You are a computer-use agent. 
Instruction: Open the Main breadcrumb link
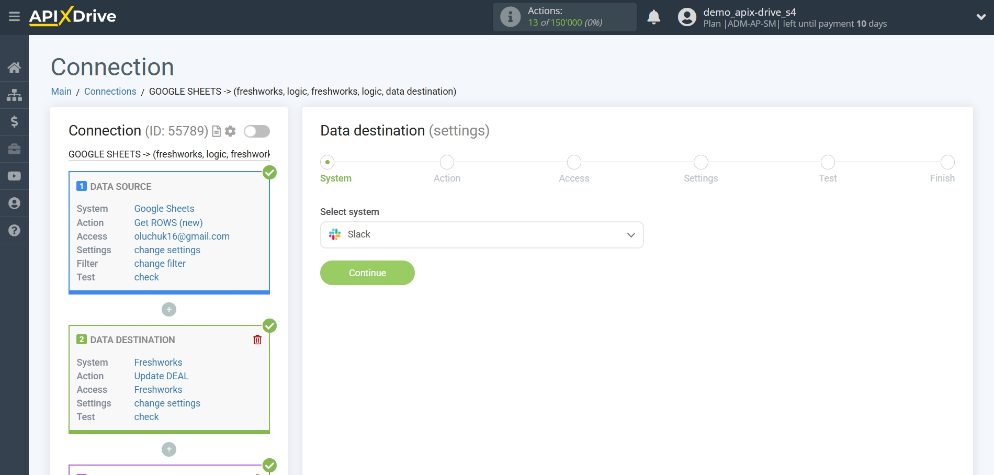pos(61,92)
